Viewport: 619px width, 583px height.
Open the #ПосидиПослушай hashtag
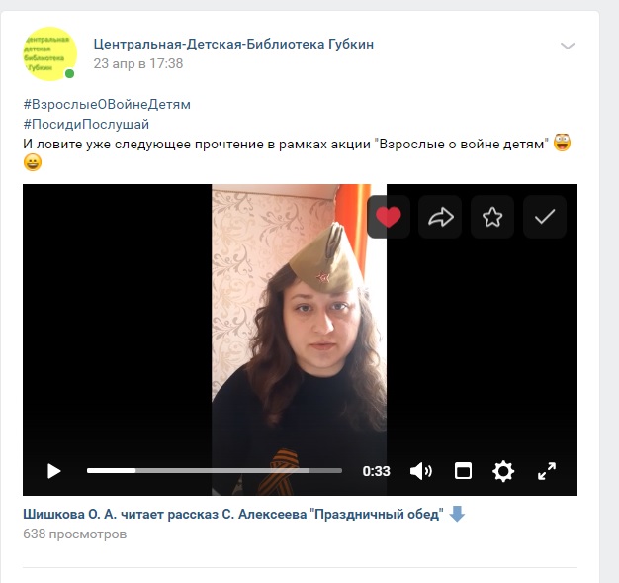[86, 124]
